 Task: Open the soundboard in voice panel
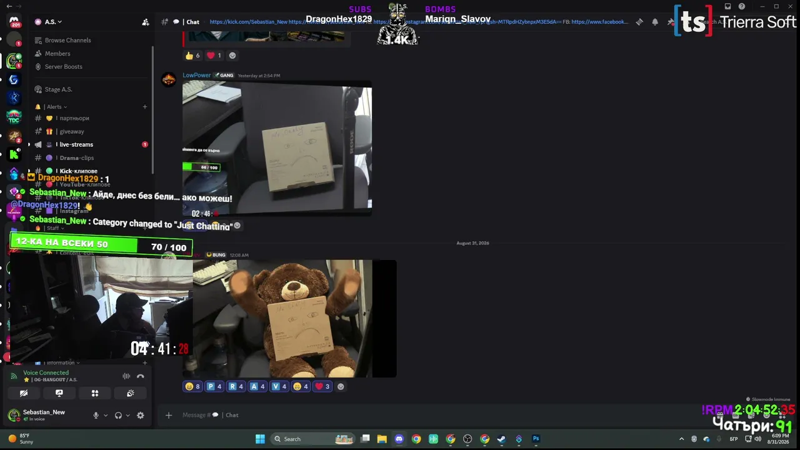click(131, 393)
